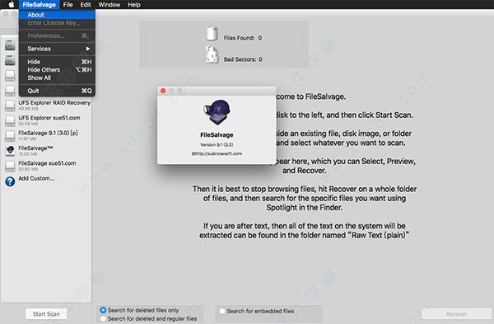Screen dimensions: 494x324
Task: Click the FileSalvage xue51.com drive icon
Action: [10, 166]
